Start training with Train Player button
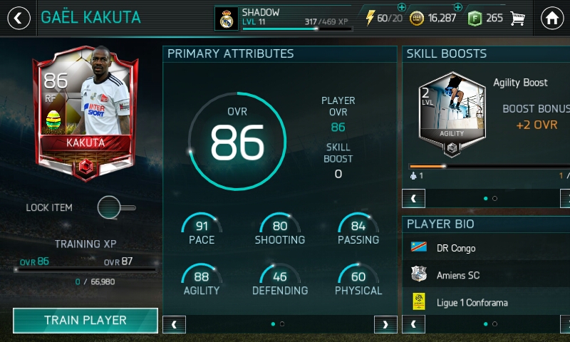The width and height of the screenshot is (570, 342). click(85, 320)
